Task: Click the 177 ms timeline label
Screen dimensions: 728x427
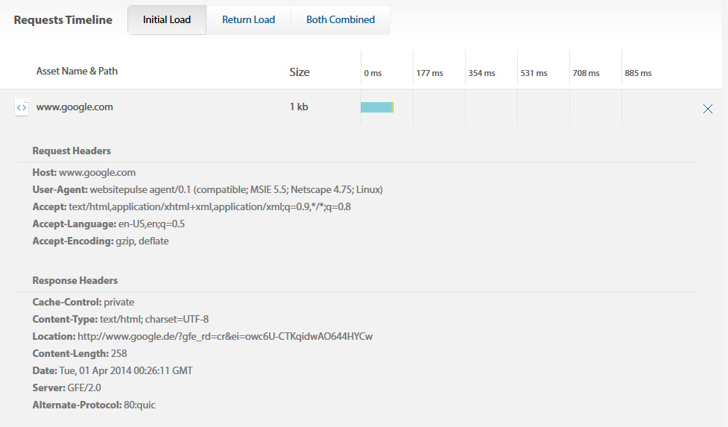Action: tap(429, 73)
